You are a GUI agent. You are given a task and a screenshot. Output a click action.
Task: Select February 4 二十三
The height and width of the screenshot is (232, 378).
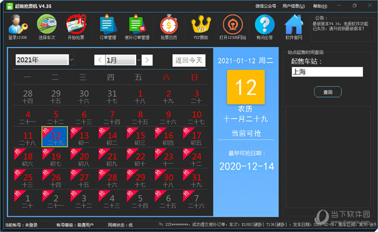click(112, 200)
